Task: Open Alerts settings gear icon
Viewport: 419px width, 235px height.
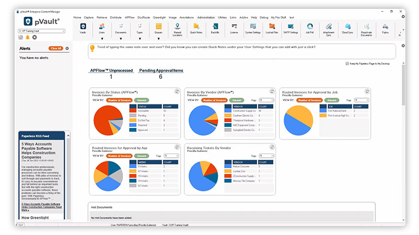Action: click(67, 49)
